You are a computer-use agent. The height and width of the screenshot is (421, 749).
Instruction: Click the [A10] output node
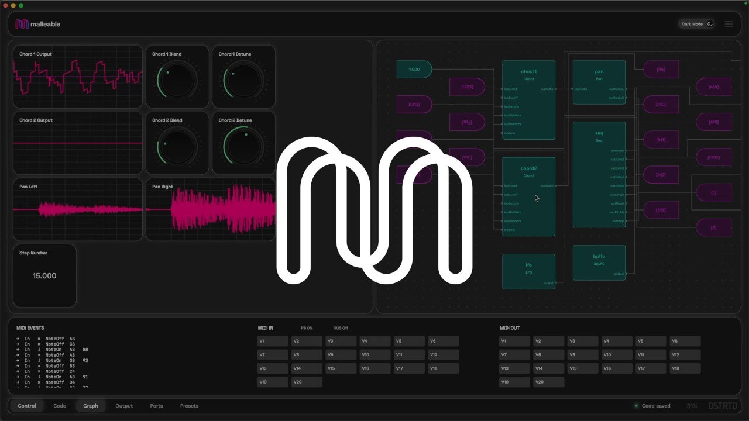pyautogui.click(x=661, y=105)
